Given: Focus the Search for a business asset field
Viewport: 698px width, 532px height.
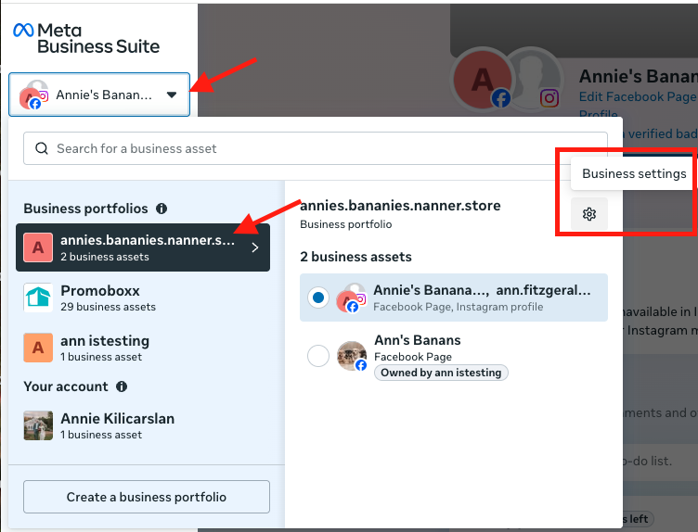Looking at the screenshot, I should (x=316, y=148).
